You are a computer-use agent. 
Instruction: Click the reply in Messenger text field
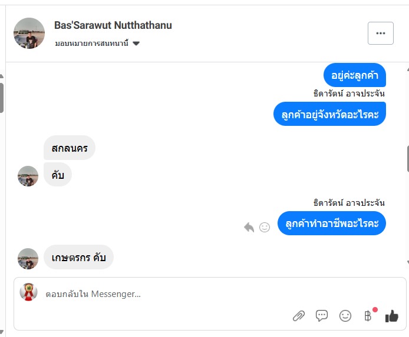tap(165, 294)
